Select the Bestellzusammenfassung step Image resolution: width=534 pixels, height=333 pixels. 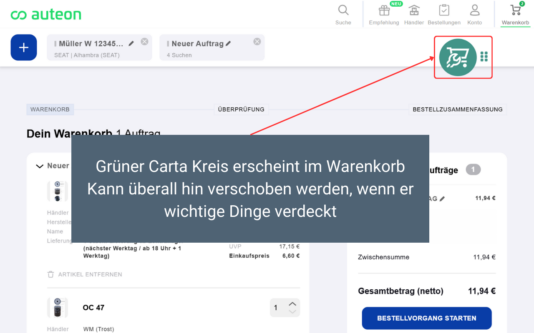click(457, 109)
